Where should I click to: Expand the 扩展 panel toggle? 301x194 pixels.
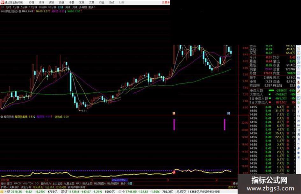(x=4, y=187)
